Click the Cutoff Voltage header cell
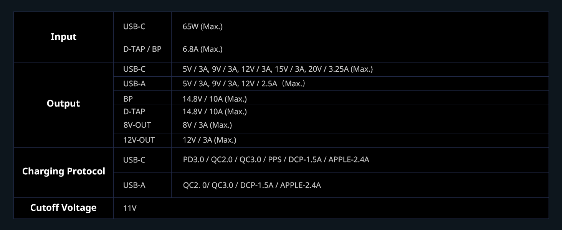This screenshot has width=562, height=230. (63, 208)
